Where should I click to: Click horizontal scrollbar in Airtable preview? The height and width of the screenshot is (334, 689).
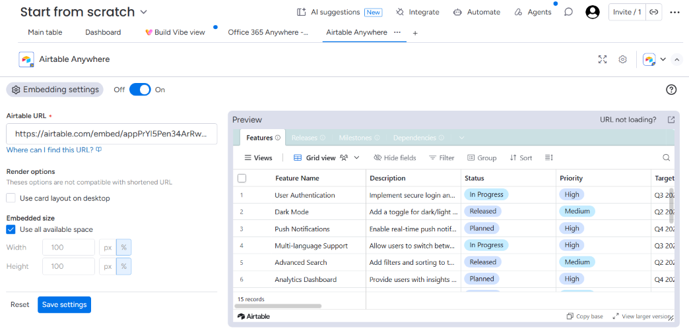[278, 306]
